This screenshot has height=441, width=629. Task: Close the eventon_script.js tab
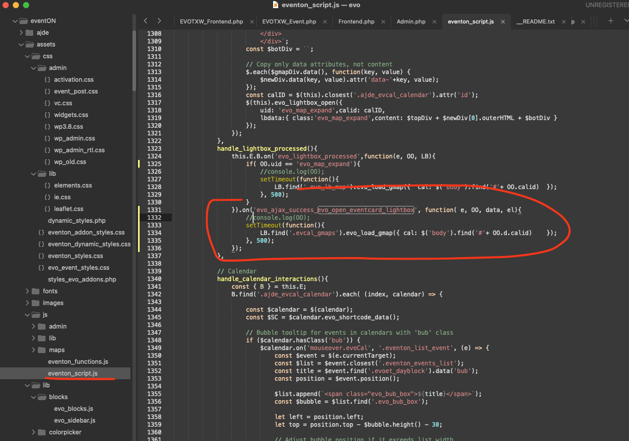[x=503, y=22]
